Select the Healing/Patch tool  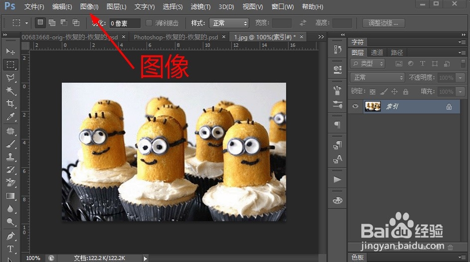coord(10,131)
